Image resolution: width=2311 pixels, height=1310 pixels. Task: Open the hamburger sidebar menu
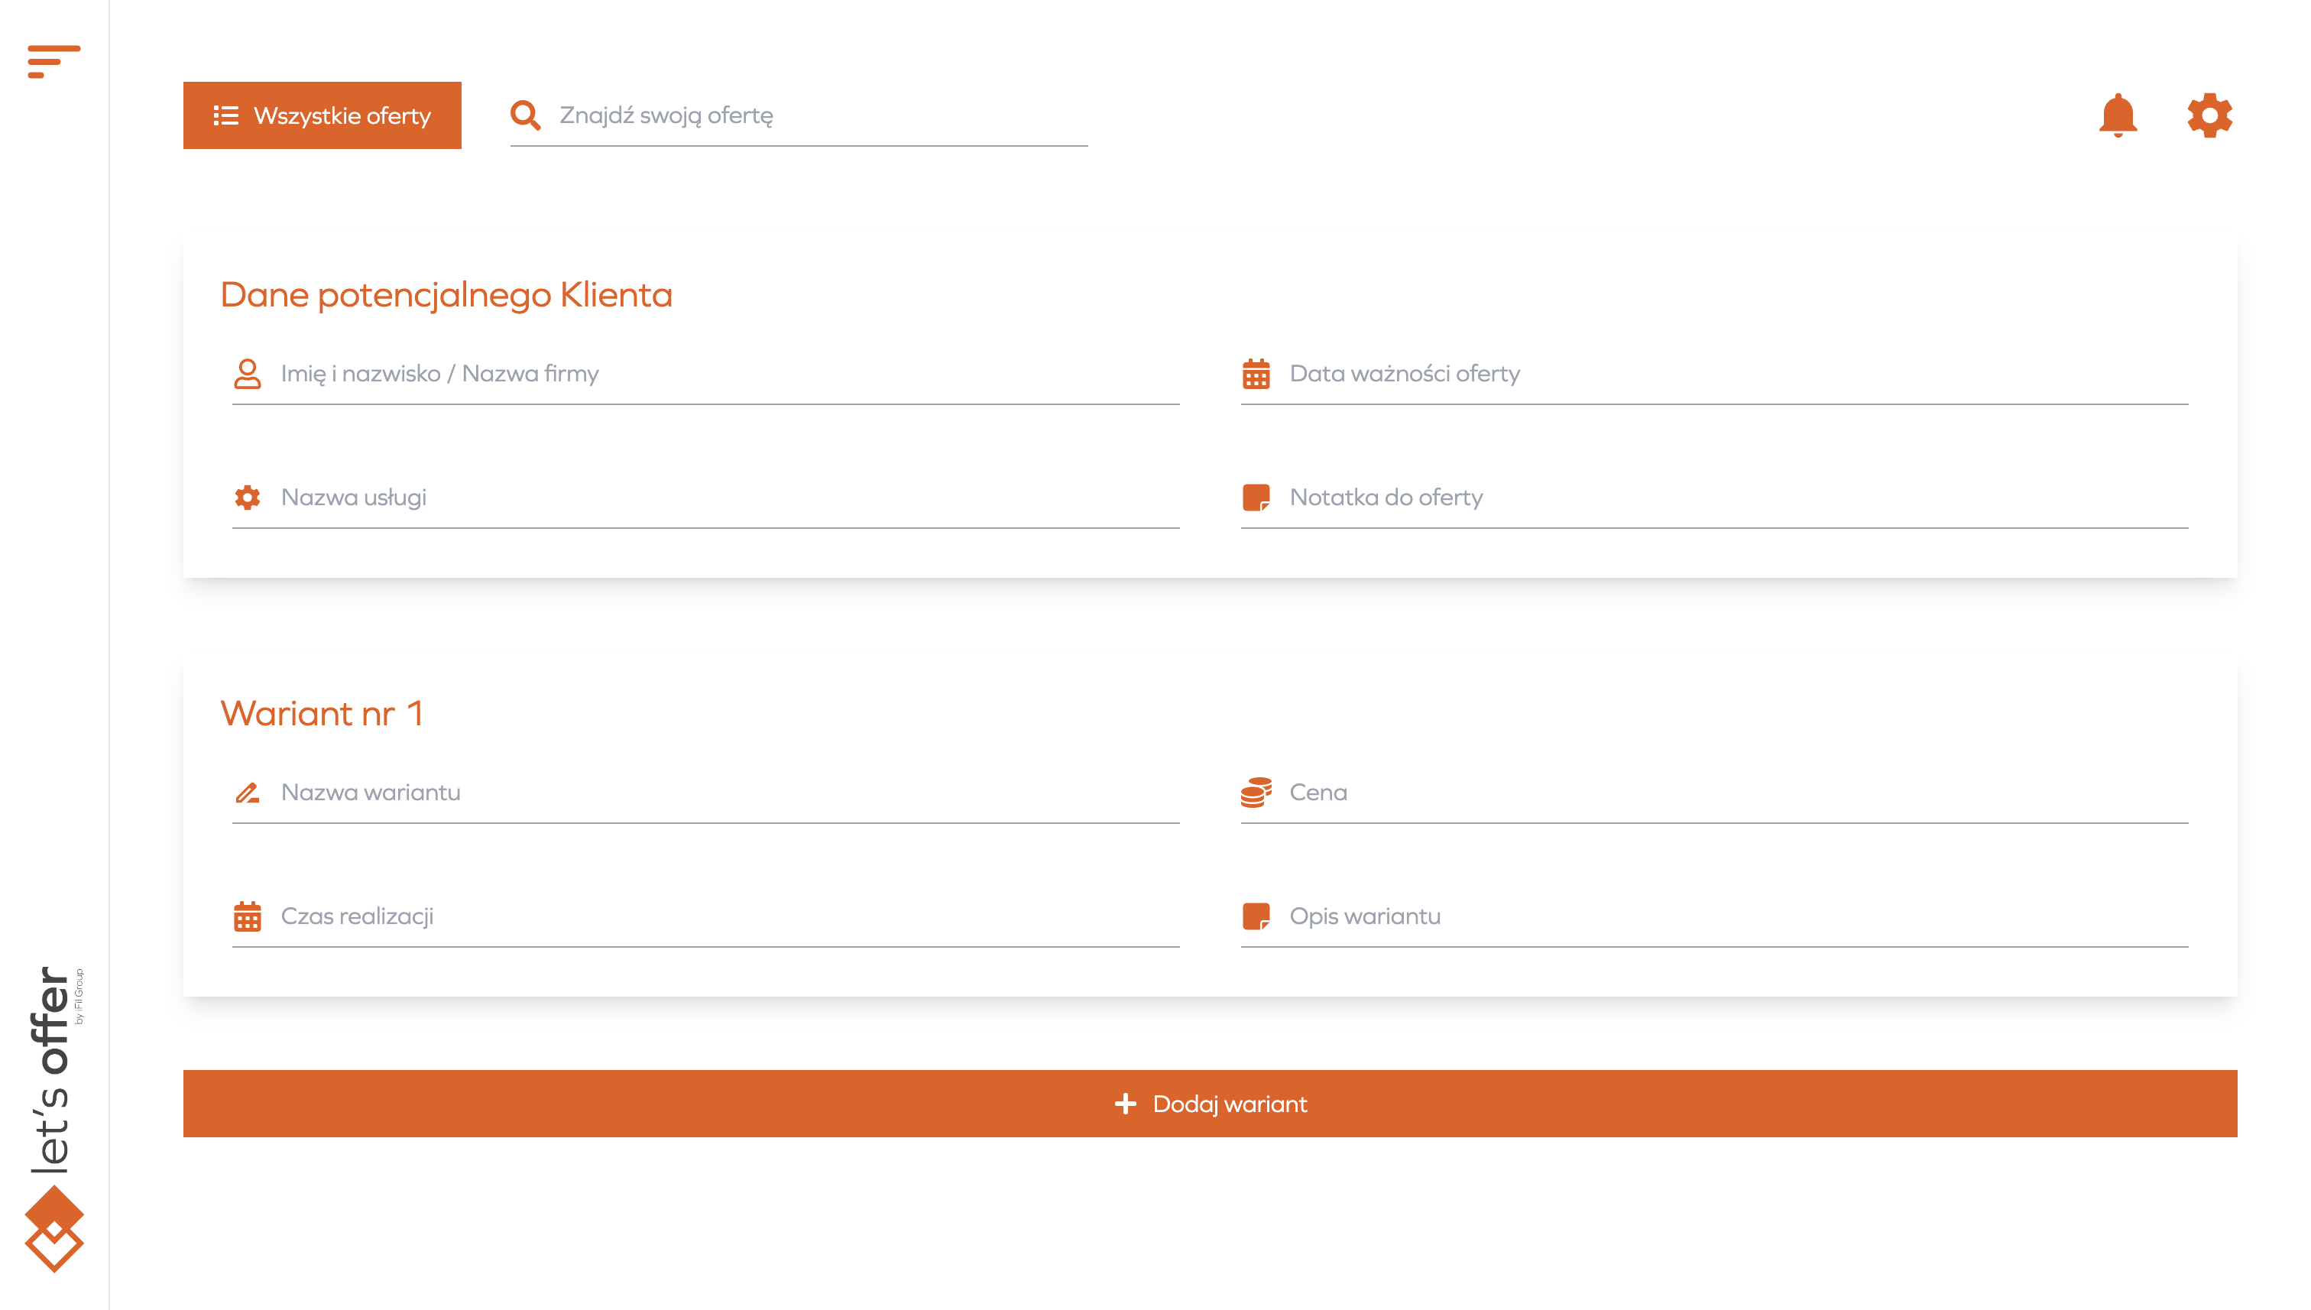(x=53, y=61)
